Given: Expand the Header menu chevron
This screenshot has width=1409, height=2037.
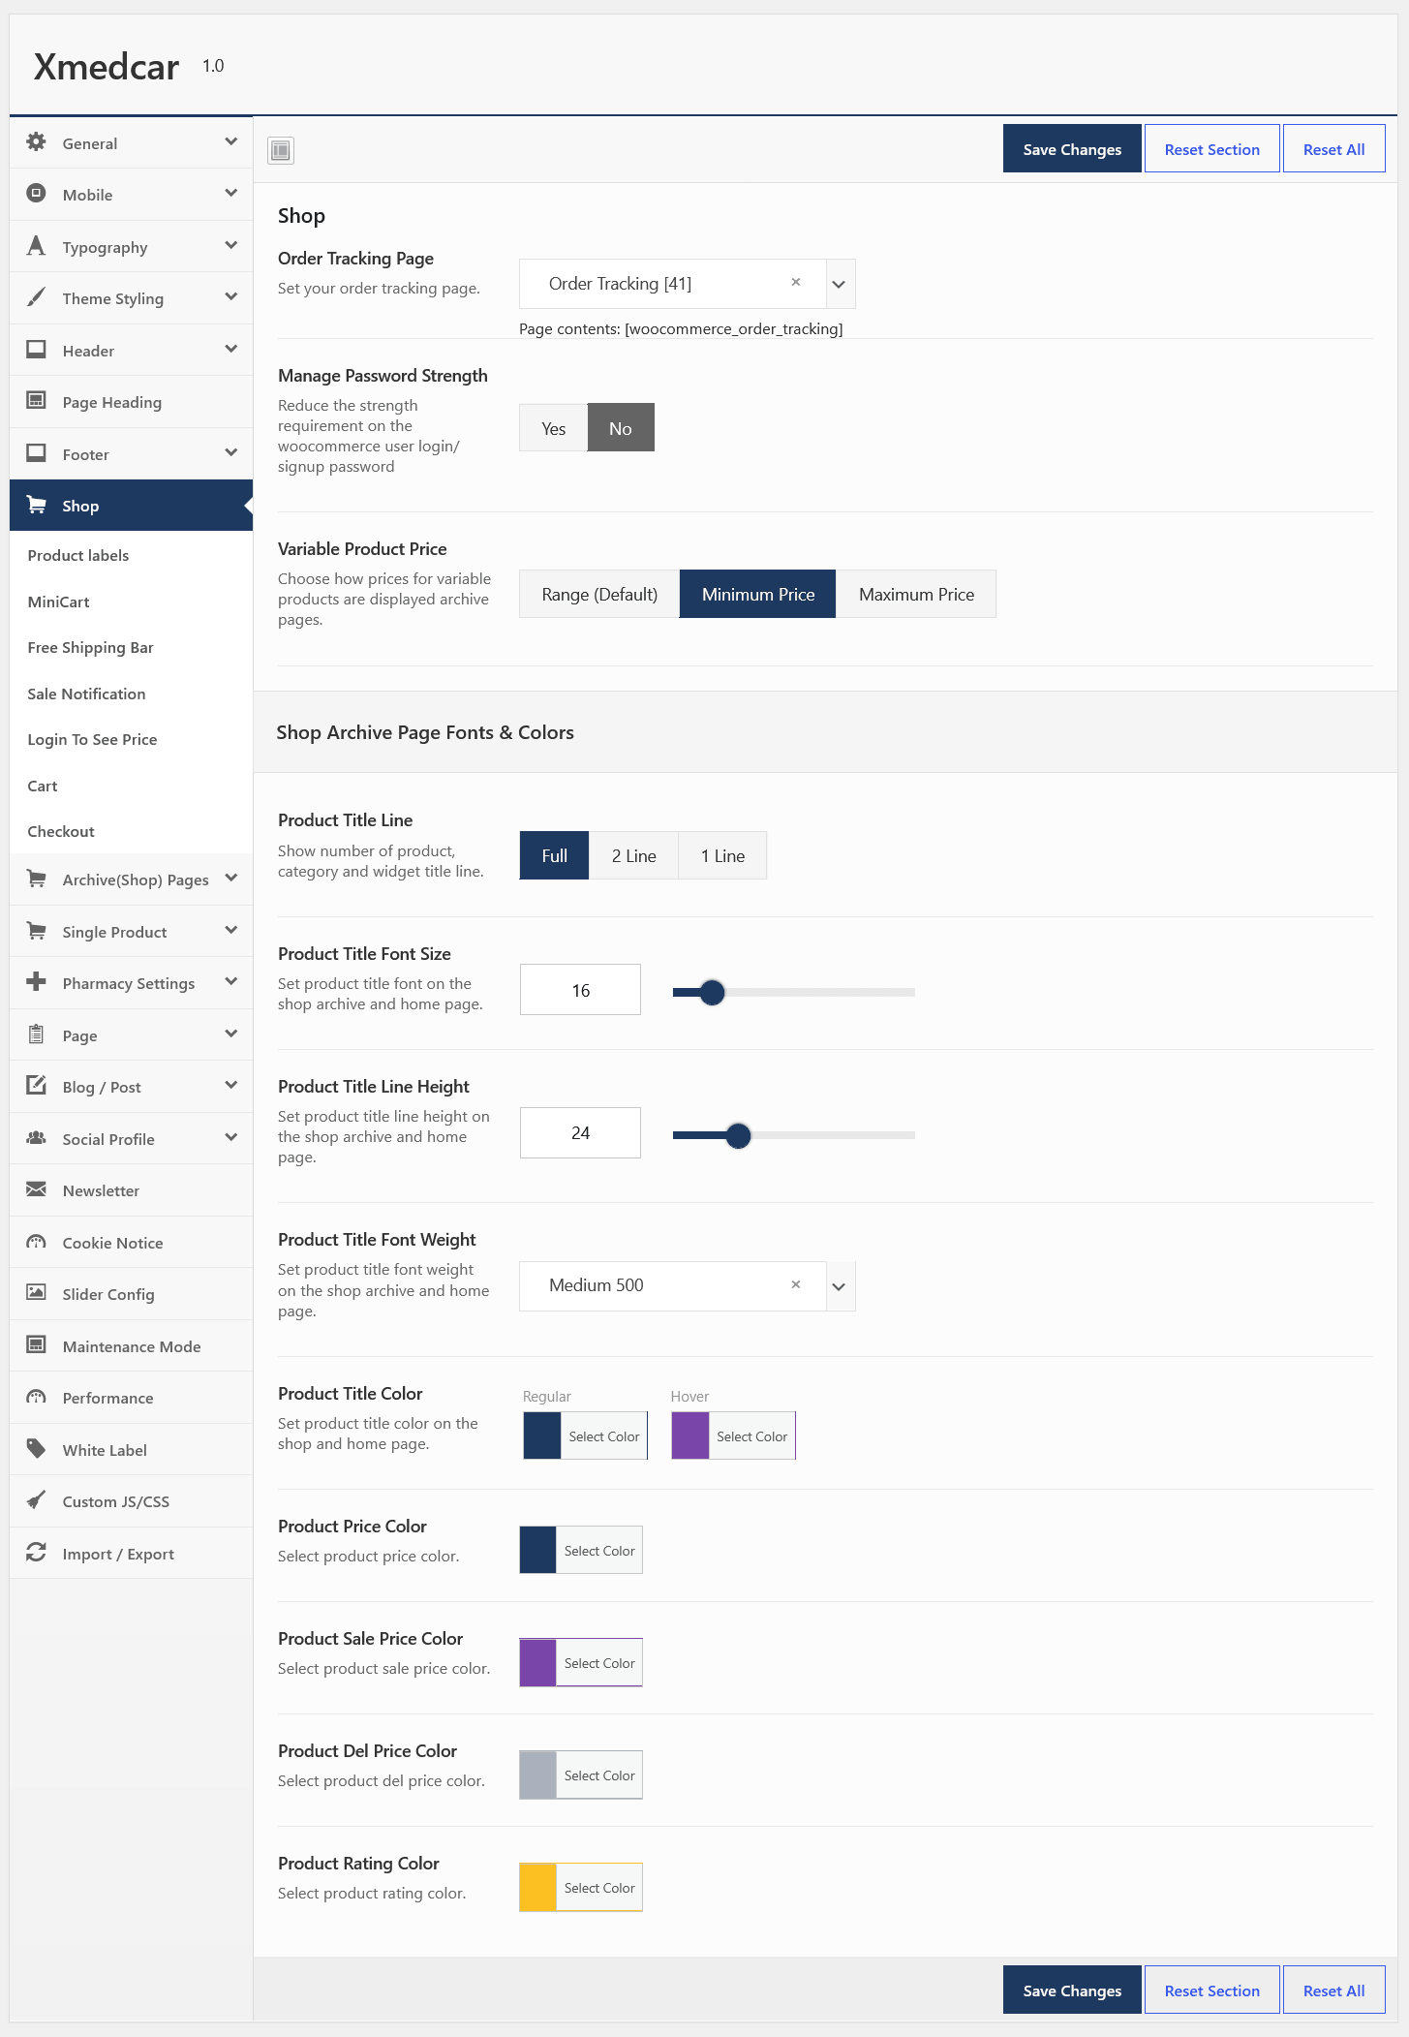Looking at the screenshot, I should [x=230, y=350].
